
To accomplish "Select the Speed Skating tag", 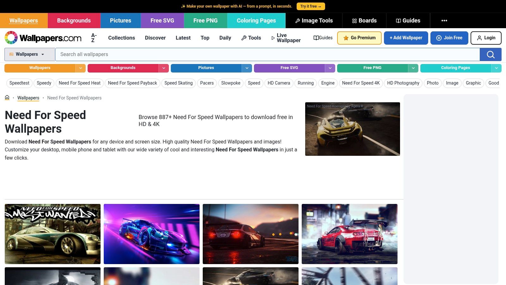I will point(179,83).
